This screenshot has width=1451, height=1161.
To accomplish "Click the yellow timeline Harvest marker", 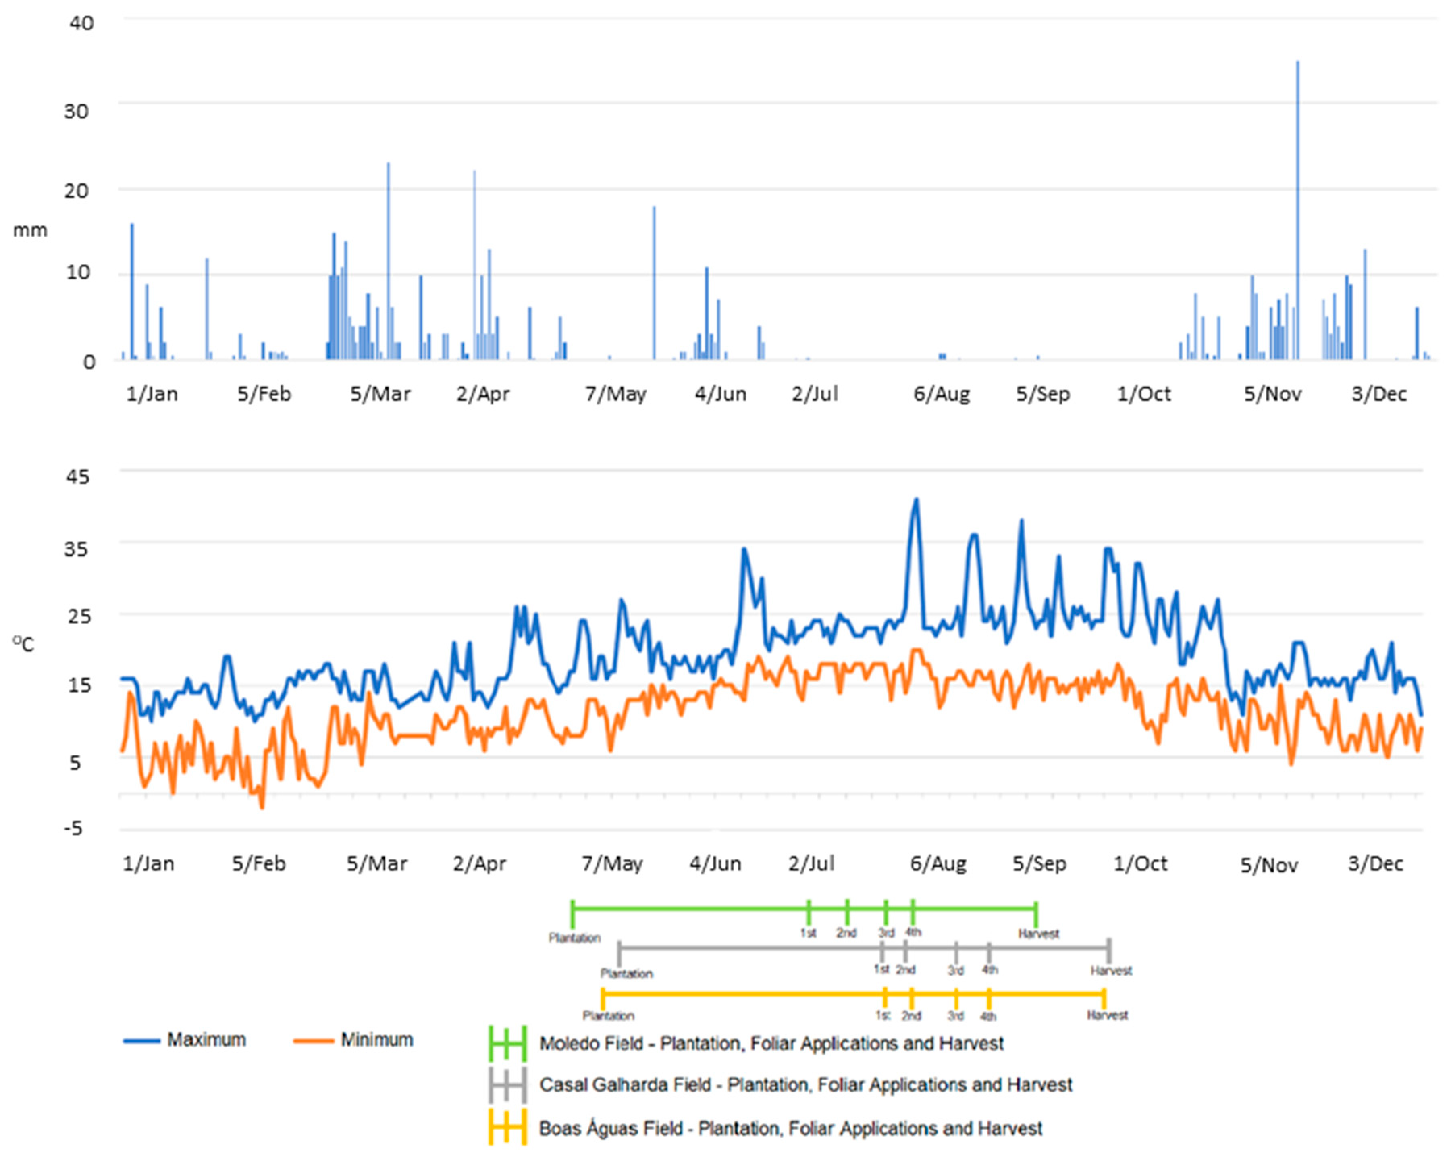I will [1104, 999].
